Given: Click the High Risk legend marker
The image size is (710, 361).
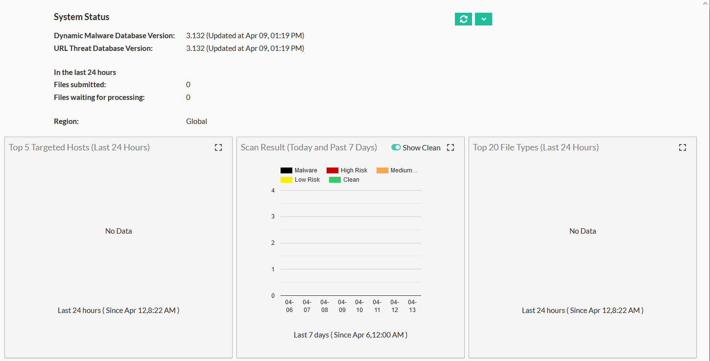Looking at the screenshot, I should coord(333,170).
